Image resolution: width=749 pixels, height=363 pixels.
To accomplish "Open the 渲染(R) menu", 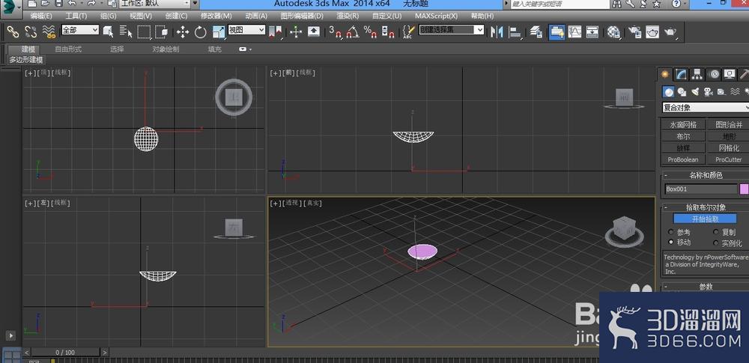I will [x=348, y=16].
